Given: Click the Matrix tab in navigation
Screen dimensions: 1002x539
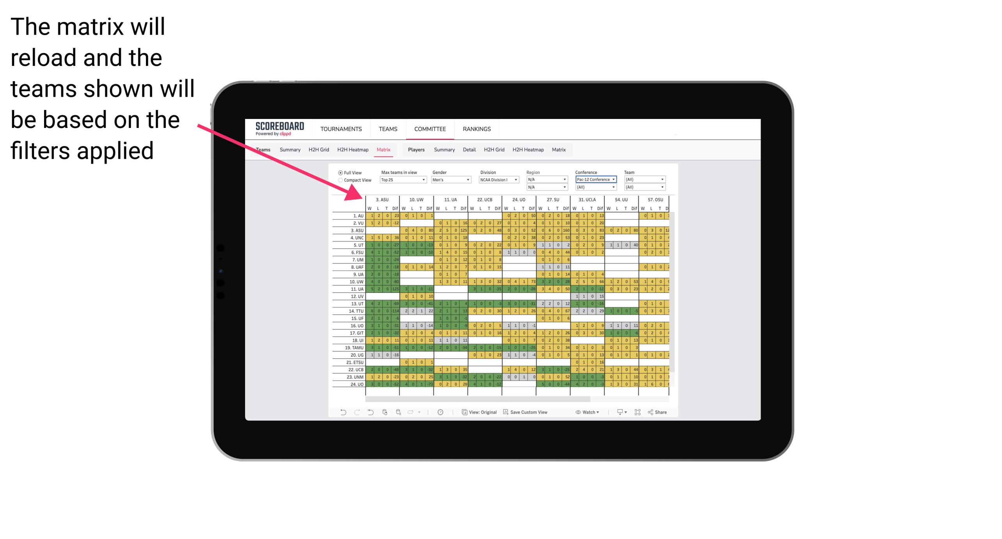Looking at the screenshot, I should tap(383, 149).
